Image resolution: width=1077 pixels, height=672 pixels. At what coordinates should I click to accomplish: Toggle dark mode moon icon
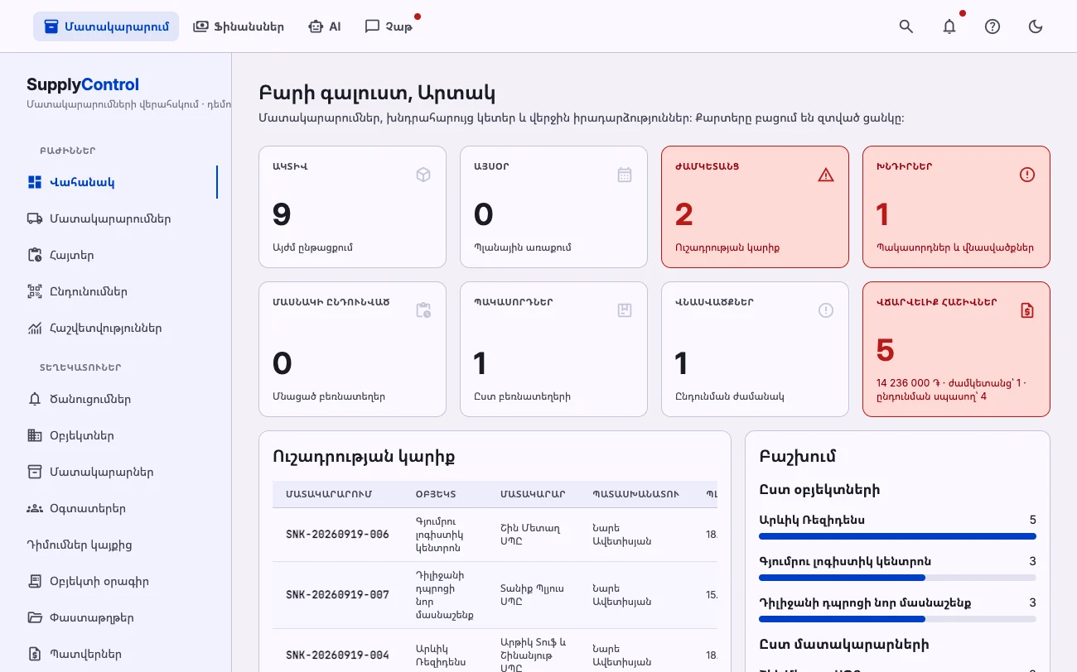[1036, 26]
